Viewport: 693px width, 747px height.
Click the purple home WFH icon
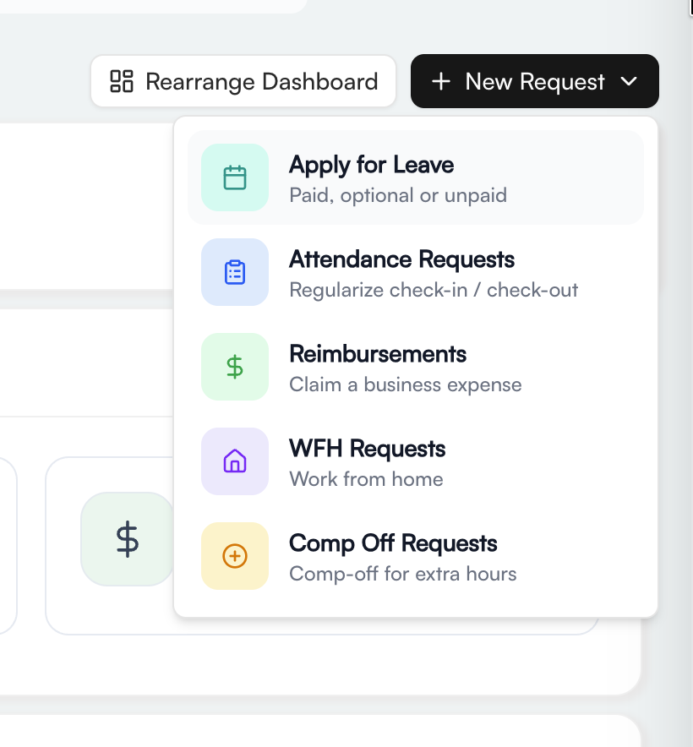(x=235, y=461)
